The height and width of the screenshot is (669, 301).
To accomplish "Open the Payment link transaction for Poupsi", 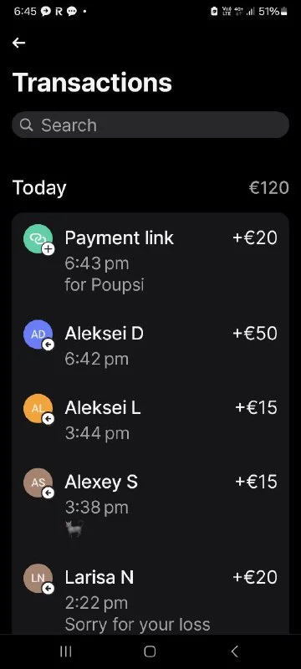I will [x=150, y=260].
